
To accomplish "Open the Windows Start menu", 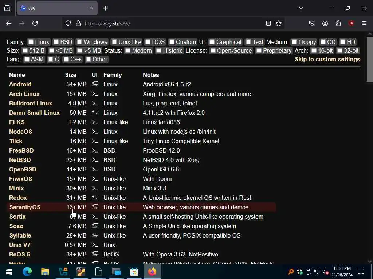I will [x=9, y=272].
